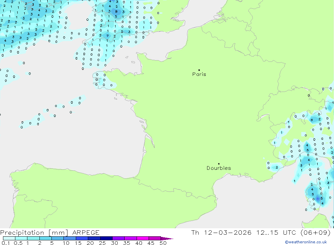334x245 pixels.
Task: Click the Dourbies location label
Action: 219,168
